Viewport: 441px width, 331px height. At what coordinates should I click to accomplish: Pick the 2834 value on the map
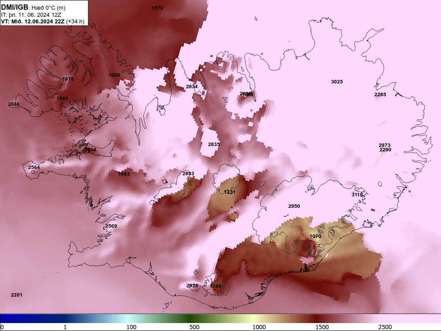(192, 87)
